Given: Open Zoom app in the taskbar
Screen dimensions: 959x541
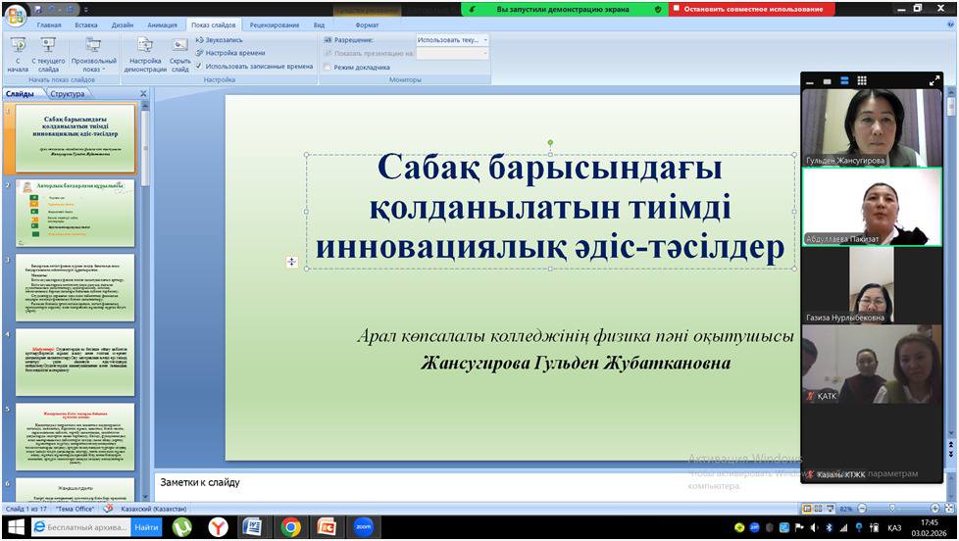Looking at the screenshot, I should pos(363,527).
